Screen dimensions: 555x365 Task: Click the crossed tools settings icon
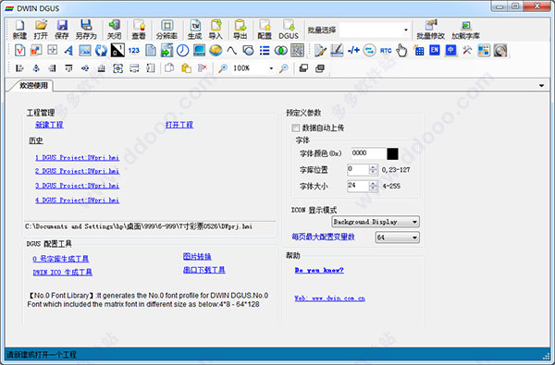[x=467, y=50]
